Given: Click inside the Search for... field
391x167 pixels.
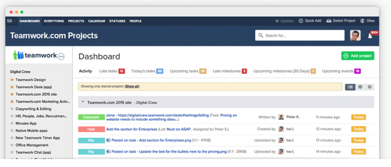Looking at the screenshot, I should pos(300,35).
